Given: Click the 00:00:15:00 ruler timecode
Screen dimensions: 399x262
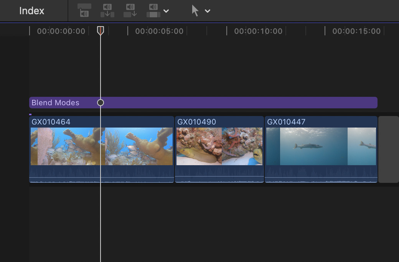Looking at the screenshot, I should pos(356,31).
